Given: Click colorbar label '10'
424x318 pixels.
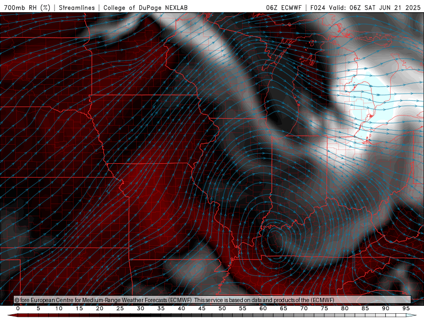Looking at the screenshot, I should 59,308.
